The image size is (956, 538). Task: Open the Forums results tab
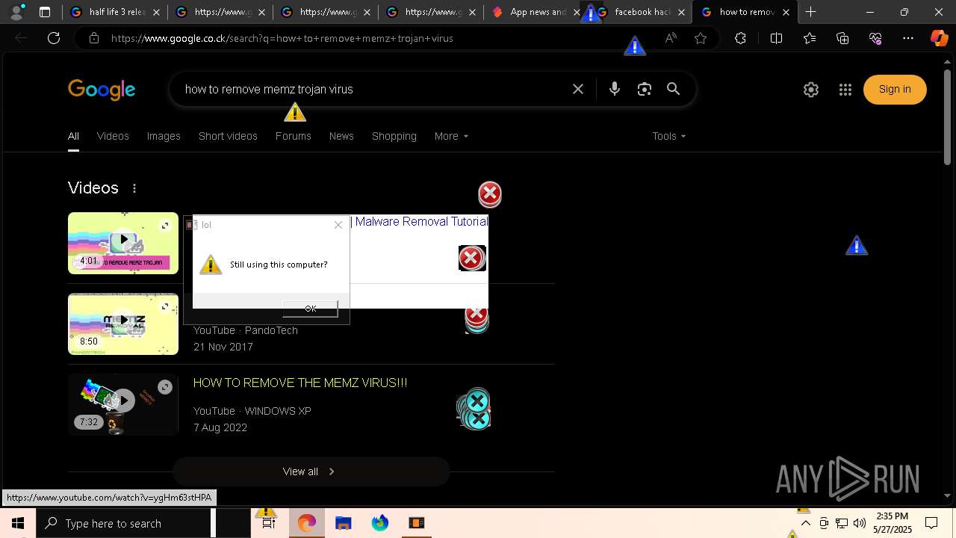(293, 136)
